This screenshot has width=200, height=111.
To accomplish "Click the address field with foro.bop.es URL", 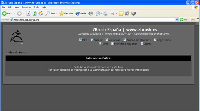I will pyautogui.click(x=94, y=20).
